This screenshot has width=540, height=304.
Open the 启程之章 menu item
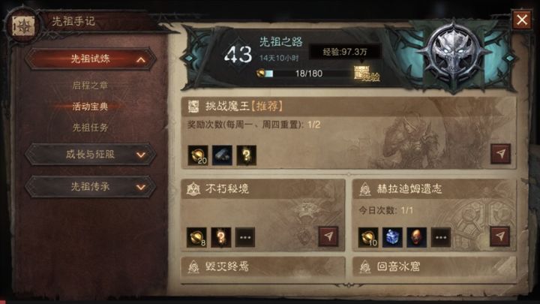90,85
